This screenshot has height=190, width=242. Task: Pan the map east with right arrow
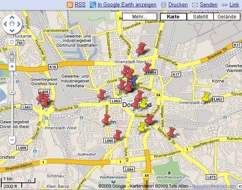click(x=19, y=24)
